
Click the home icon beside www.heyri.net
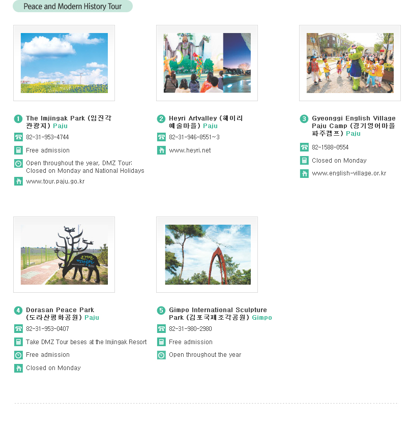pyautogui.click(x=161, y=150)
